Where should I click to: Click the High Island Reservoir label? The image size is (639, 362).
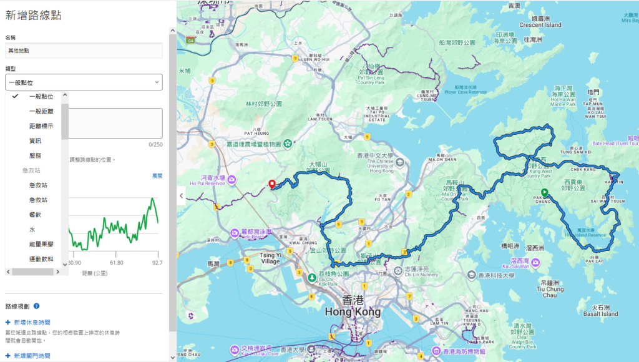[x=585, y=233]
